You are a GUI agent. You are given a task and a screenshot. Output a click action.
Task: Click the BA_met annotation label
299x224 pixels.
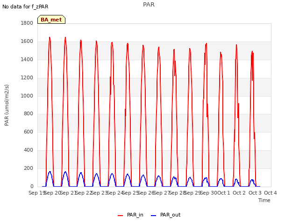click(x=51, y=20)
